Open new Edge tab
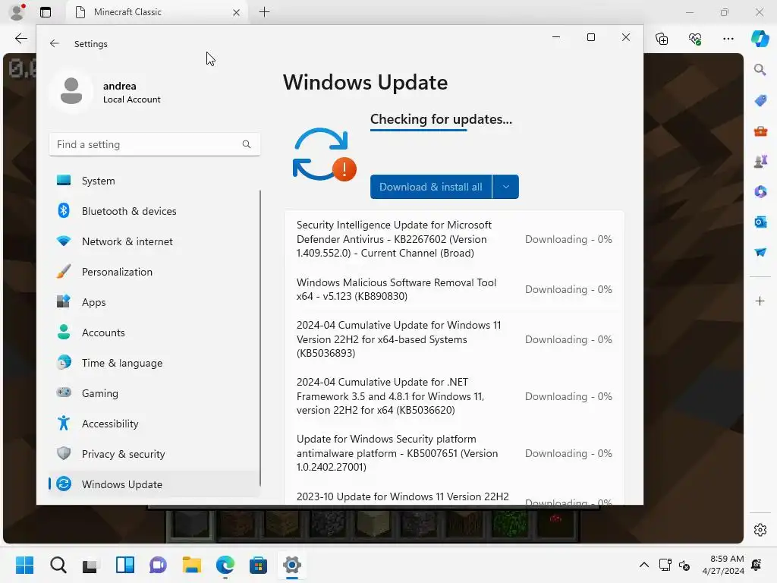777x583 pixels. 264,12
